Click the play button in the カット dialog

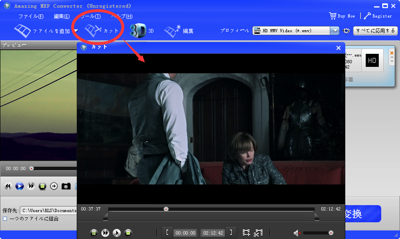click(x=117, y=232)
